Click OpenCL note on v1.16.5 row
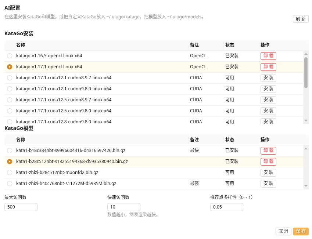The height and width of the screenshot is (239, 312). pyautogui.click(x=198, y=56)
